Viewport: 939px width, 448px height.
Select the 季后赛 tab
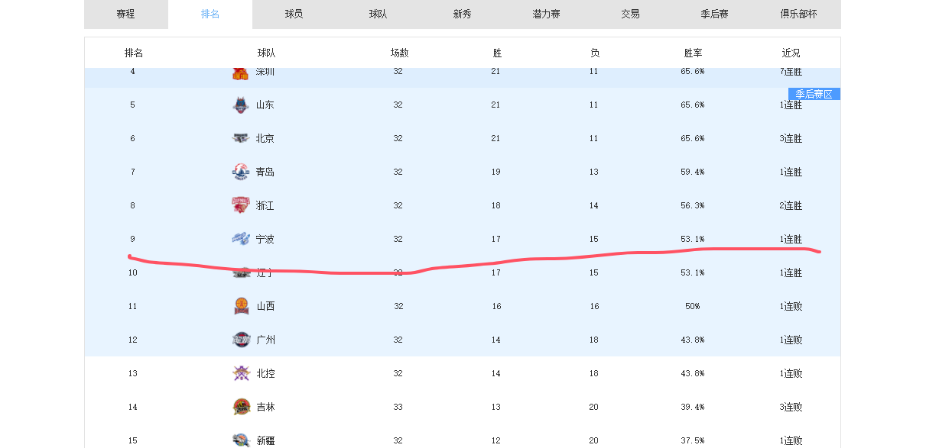tap(715, 15)
